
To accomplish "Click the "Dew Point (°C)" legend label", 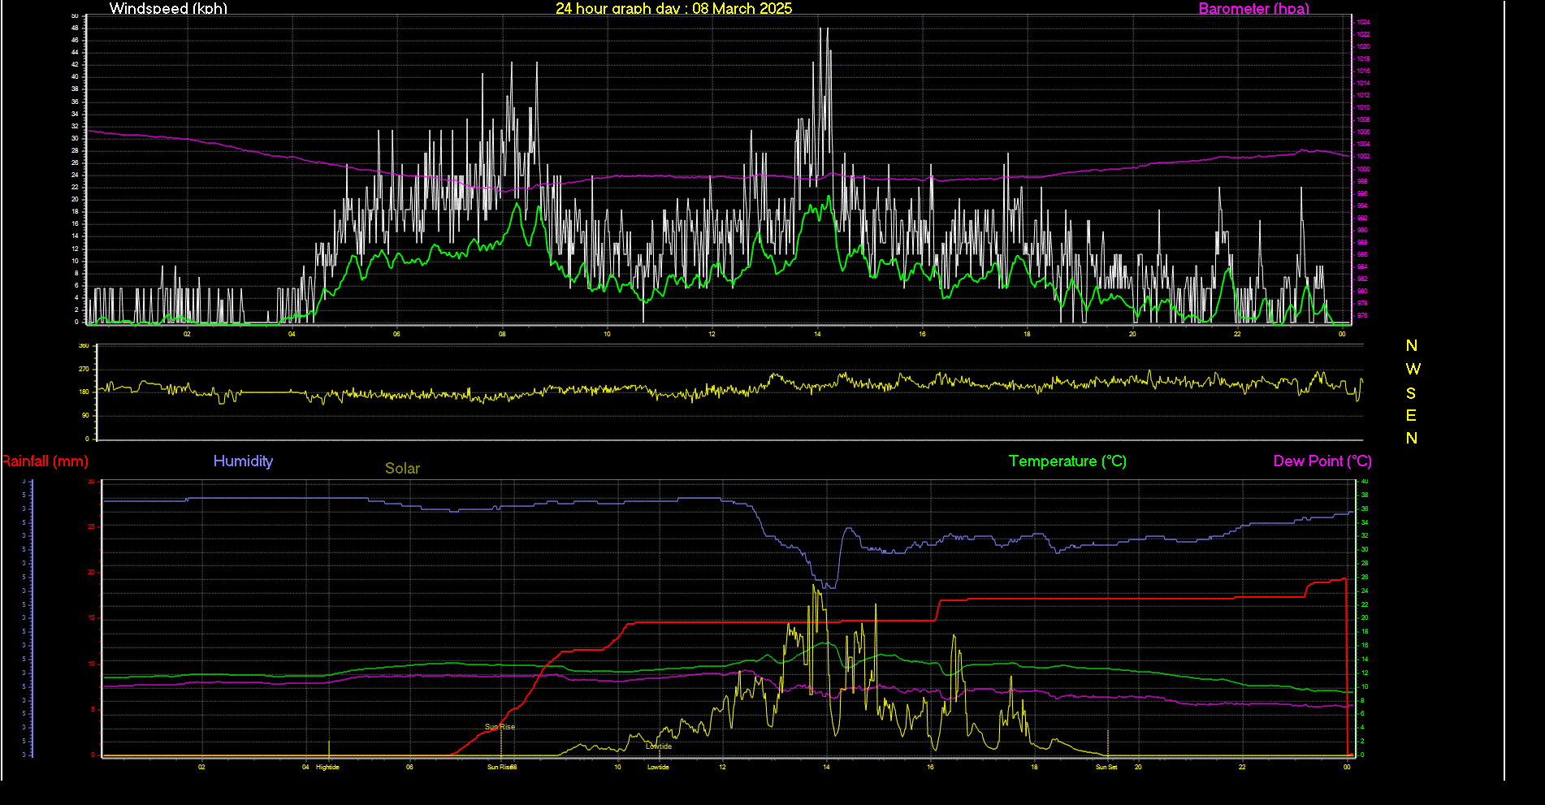I will 1322,461.
